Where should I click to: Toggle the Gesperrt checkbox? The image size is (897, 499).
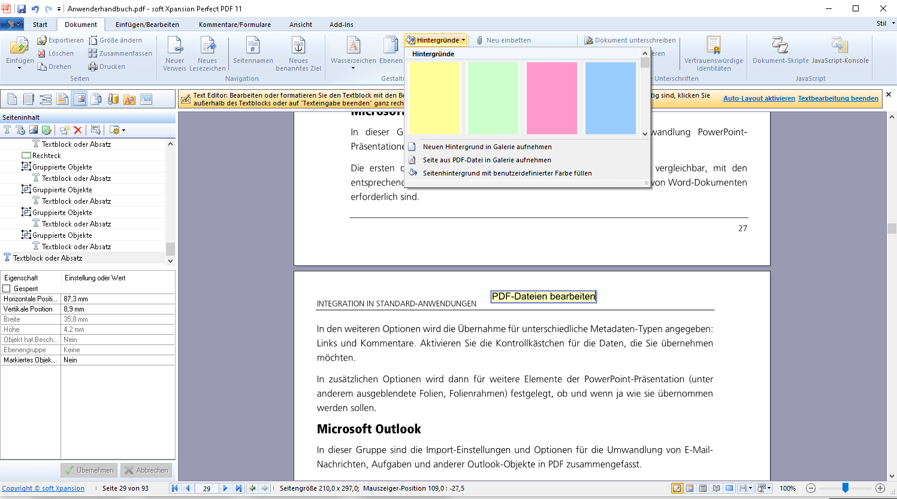(x=7, y=289)
